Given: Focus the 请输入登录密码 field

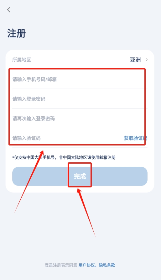Looking at the screenshot, I should coord(80,99).
